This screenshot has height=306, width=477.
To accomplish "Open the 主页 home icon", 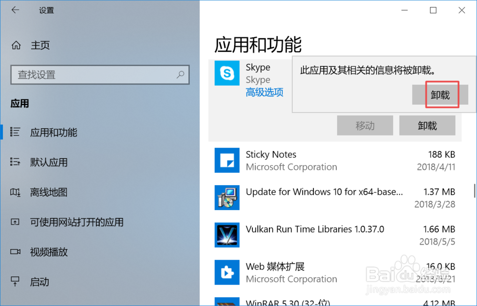I will pos(16,45).
